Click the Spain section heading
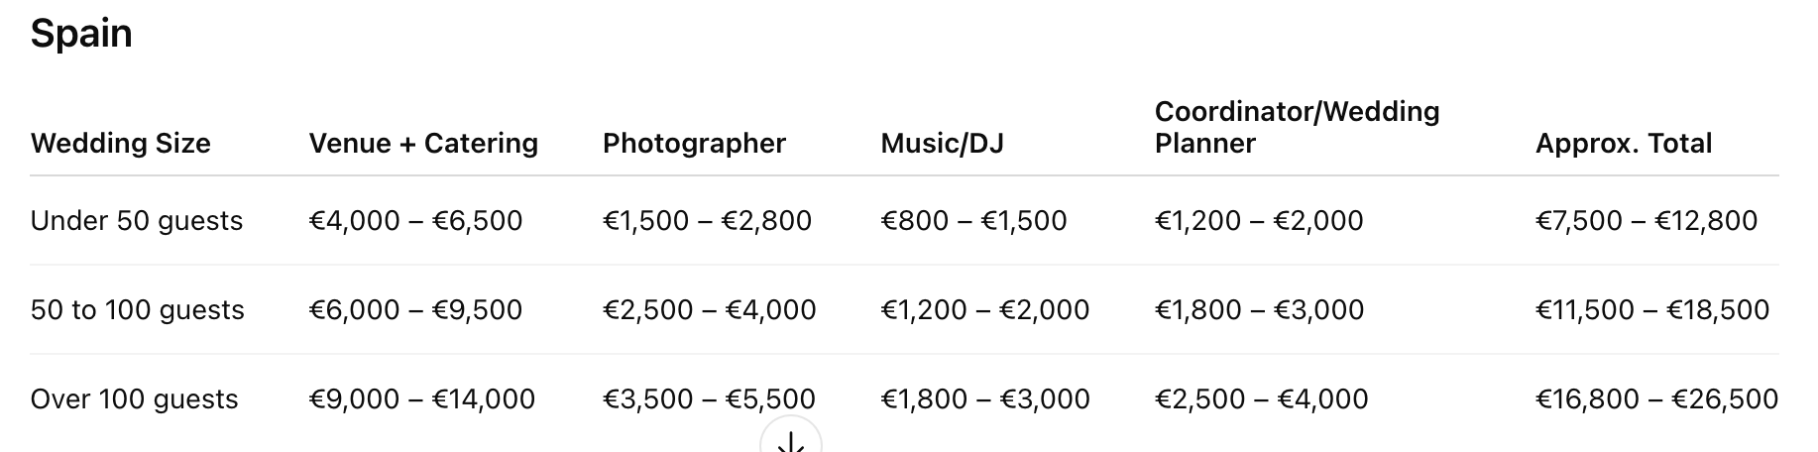1818x452 pixels. coord(81,34)
